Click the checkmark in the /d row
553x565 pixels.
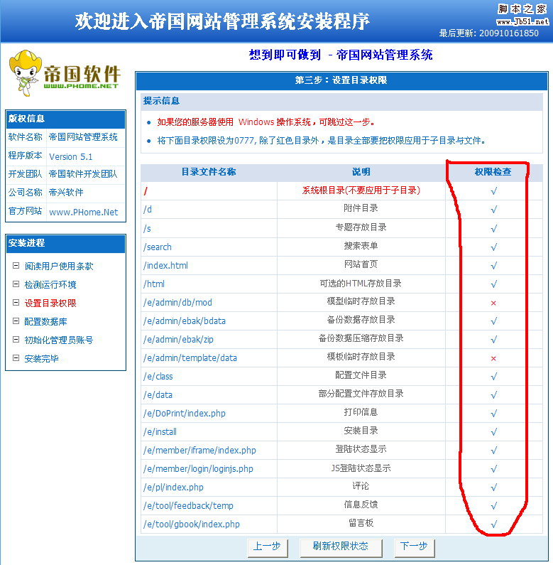(x=494, y=210)
